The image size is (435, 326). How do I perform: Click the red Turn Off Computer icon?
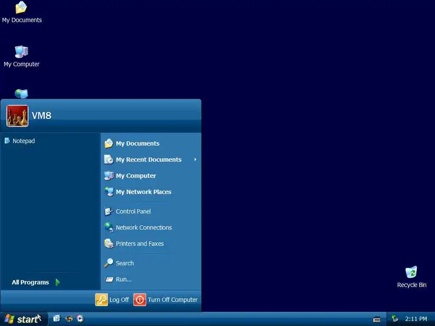point(139,300)
